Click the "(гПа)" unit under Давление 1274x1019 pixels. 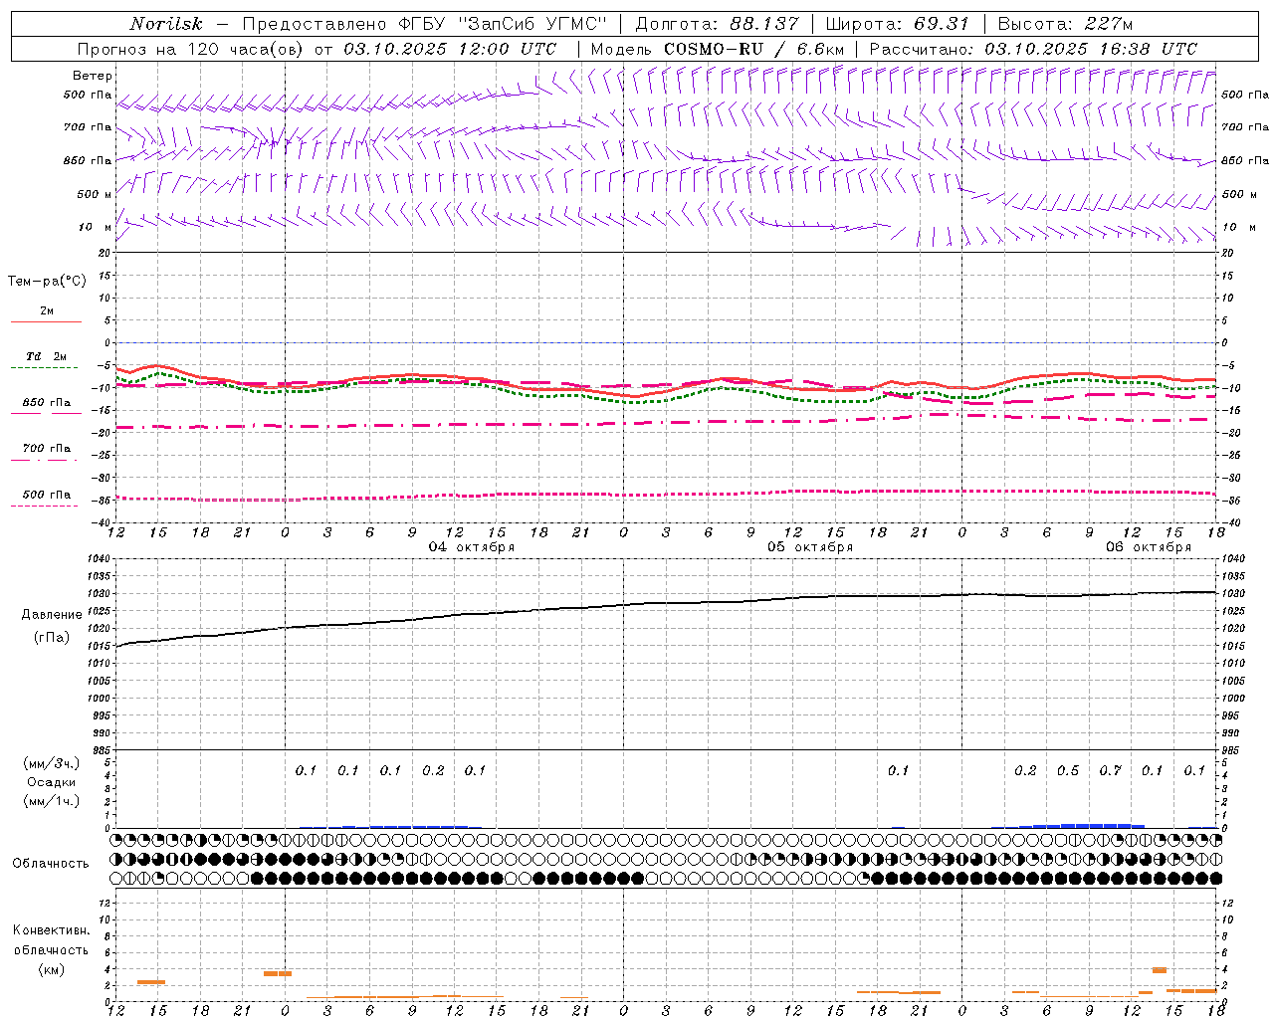pyautogui.click(x=52, y=638)
